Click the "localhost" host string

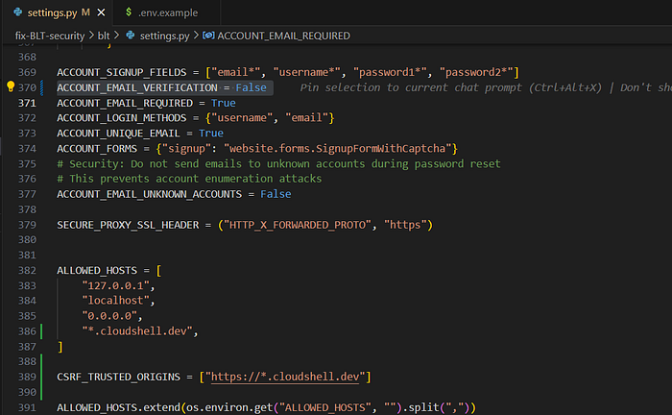click(115, 301)
